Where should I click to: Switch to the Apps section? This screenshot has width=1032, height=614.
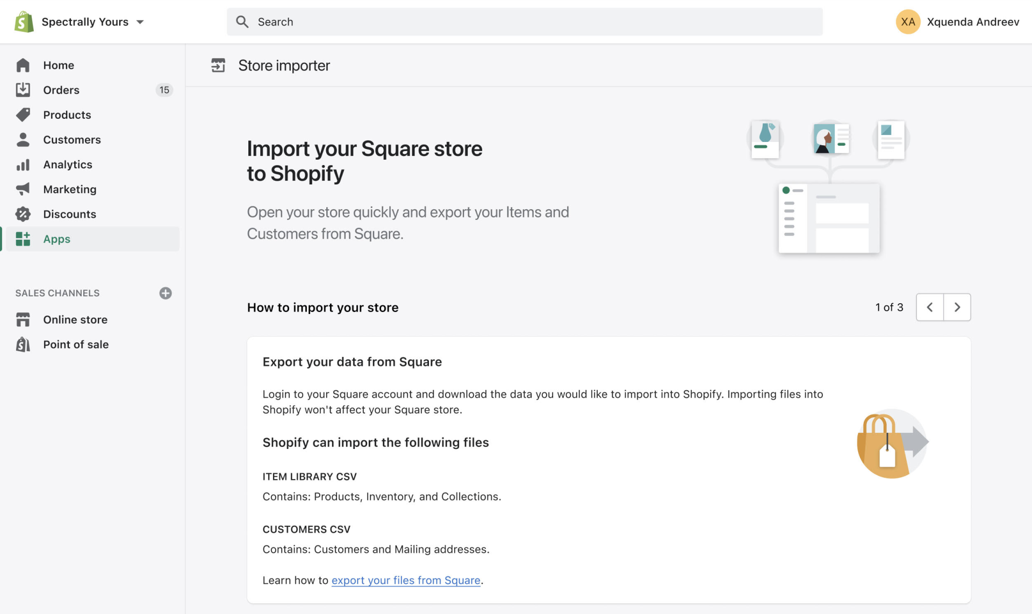(56, 239)
